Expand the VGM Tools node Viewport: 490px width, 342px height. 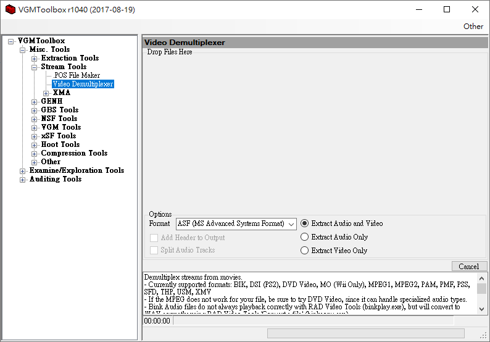[x=35, y=128]
